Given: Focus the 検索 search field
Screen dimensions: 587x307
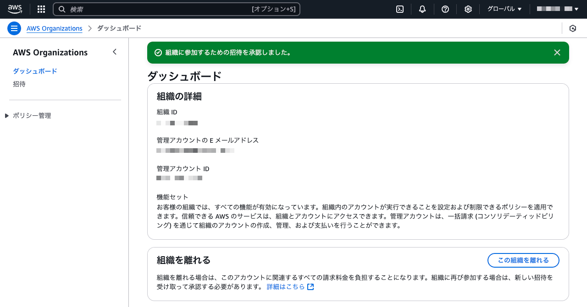Looking at the screenshot, I should coord(177,9).
